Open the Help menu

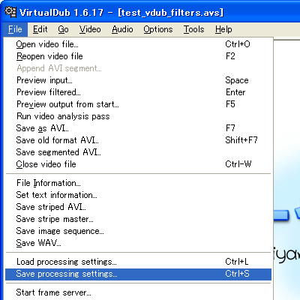pos(223,29)
